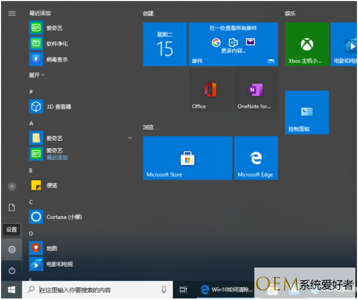The height and width of the screenshot is (300, 358).
Task: Open OneNote tile
Action: 255,90
